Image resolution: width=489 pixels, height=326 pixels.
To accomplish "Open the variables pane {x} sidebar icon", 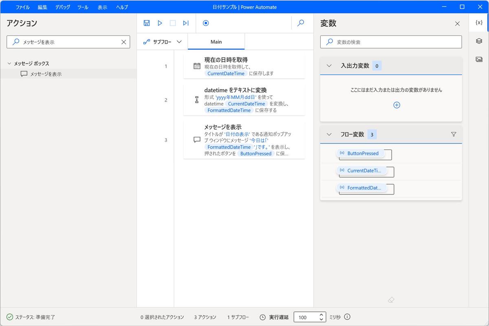I will 479,23.
